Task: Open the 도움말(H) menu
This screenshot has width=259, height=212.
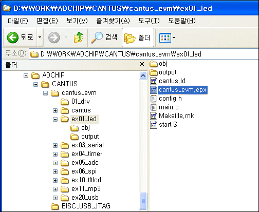Action: 182,21
